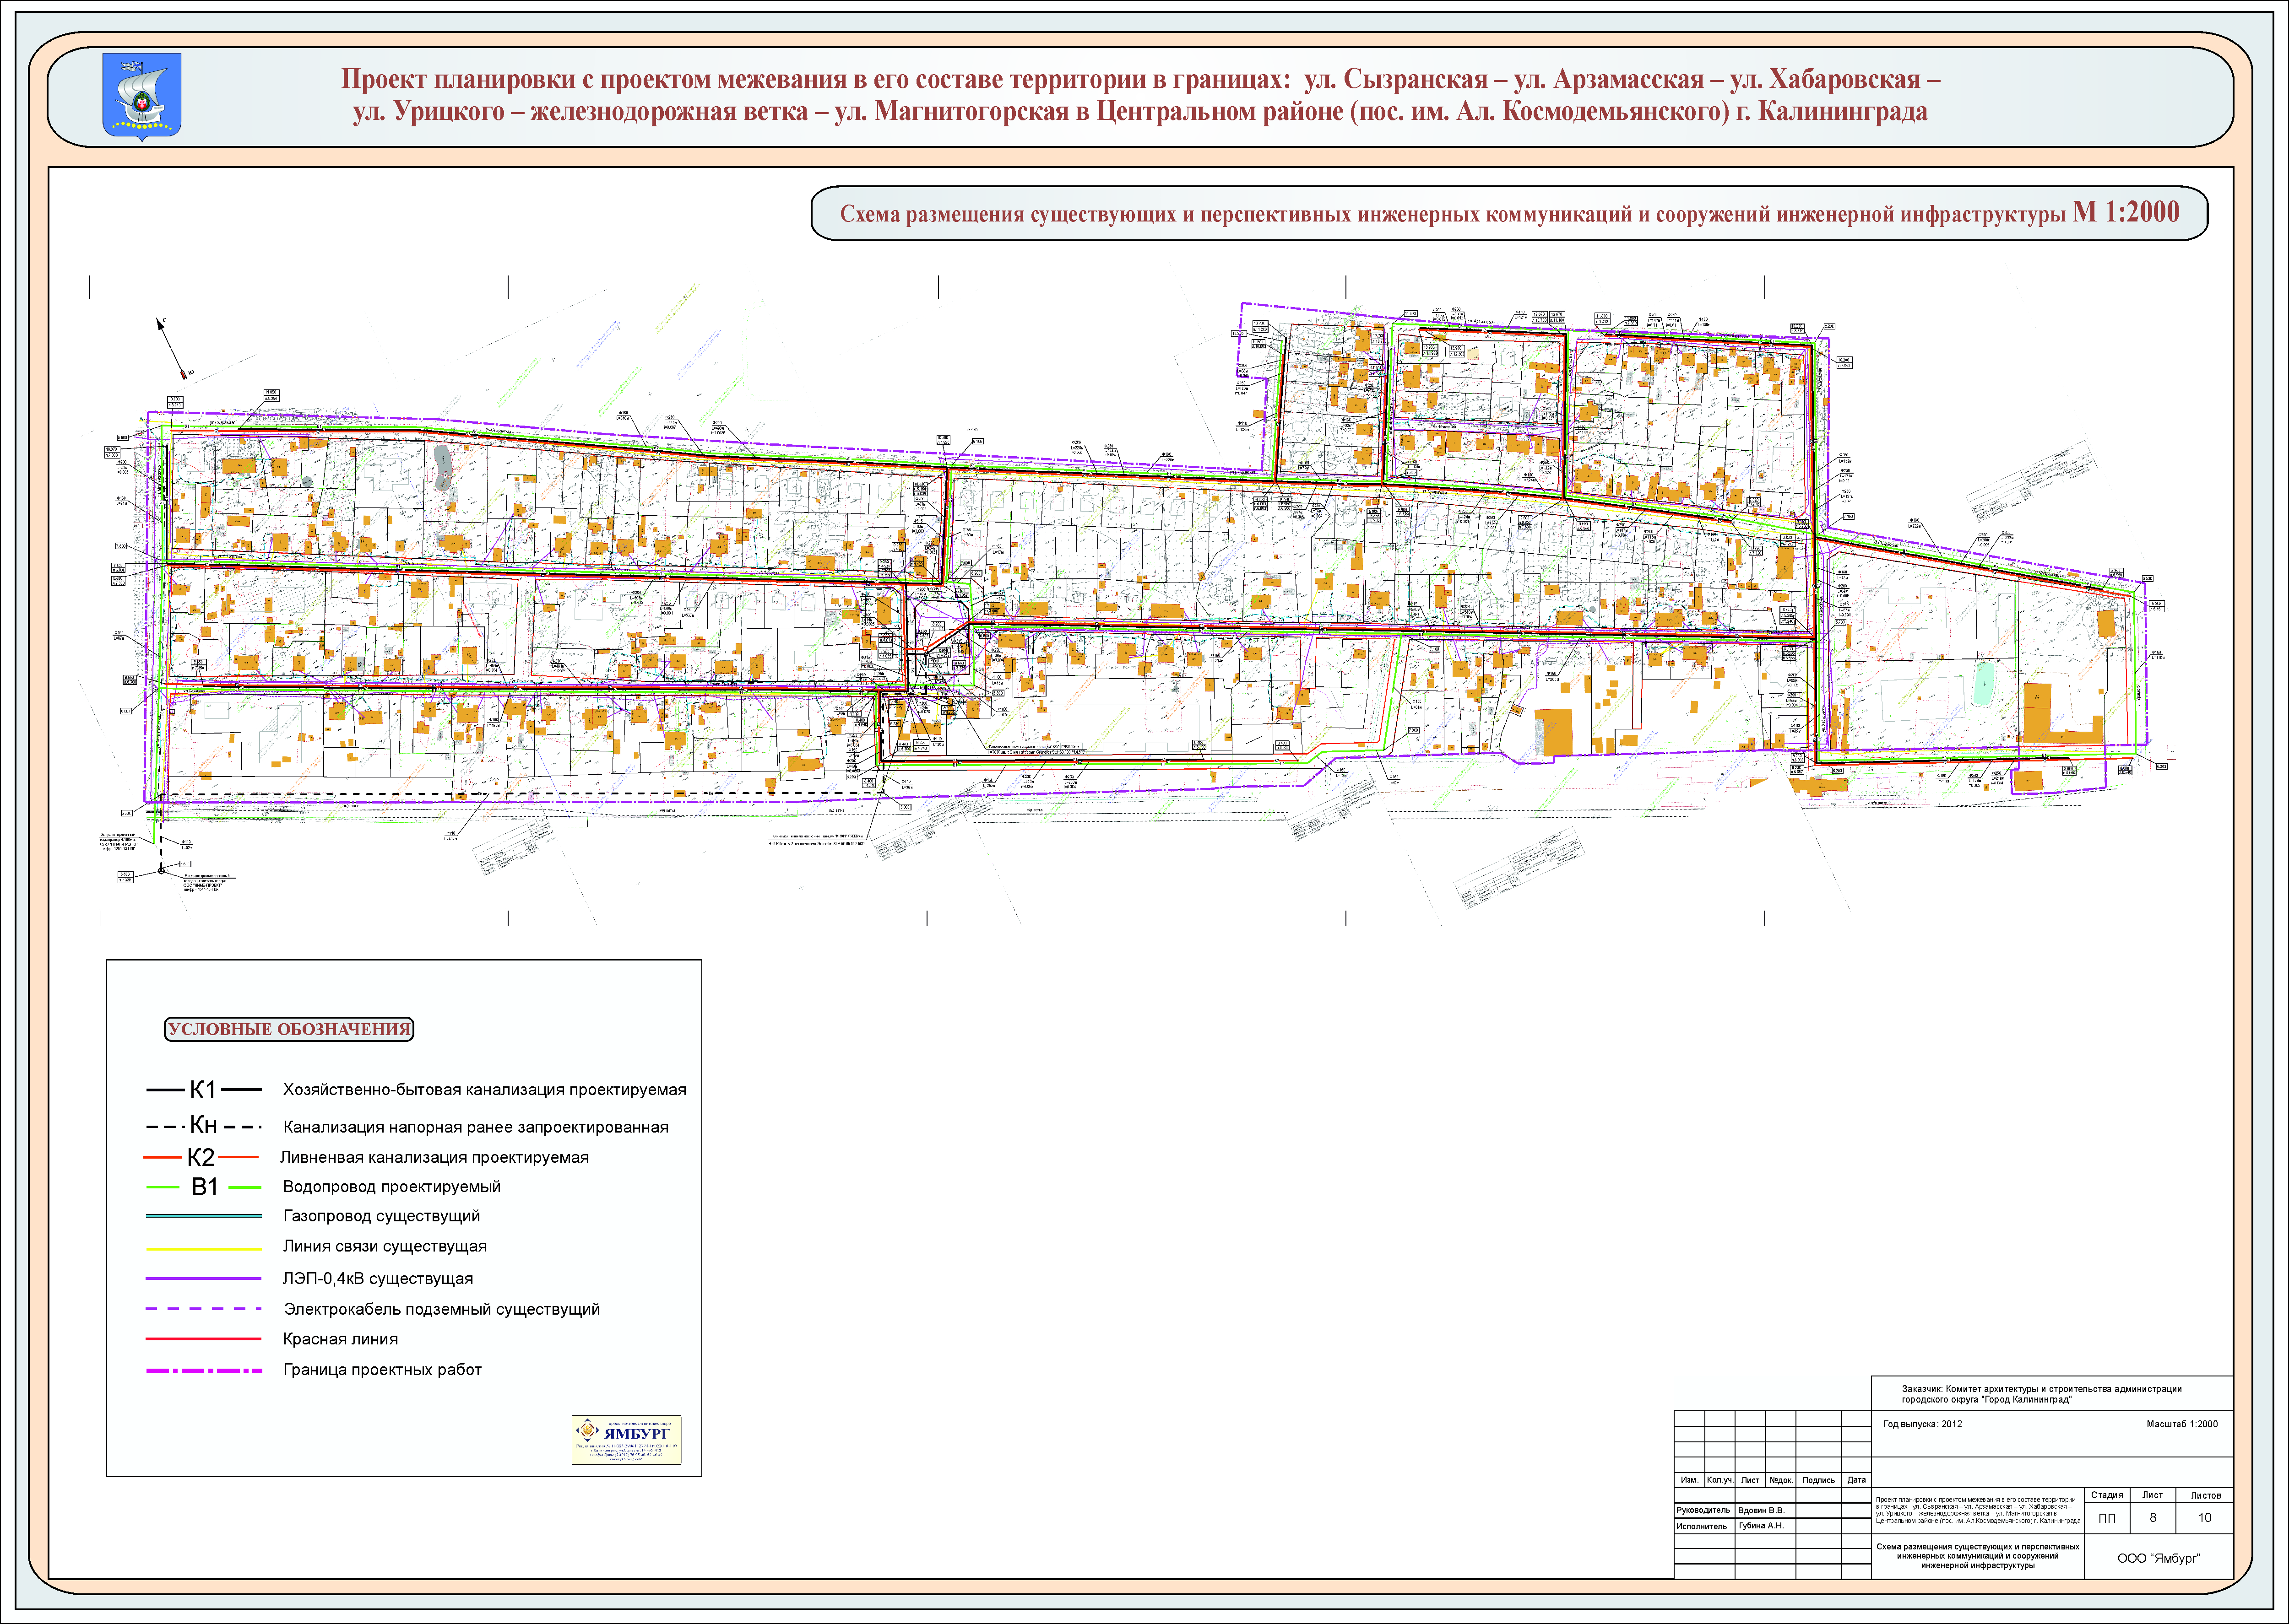This screenshot has width=2289, height=1624.
Task: Click the Год выпуска: 2012 text
Action: coord(1922,1424)
